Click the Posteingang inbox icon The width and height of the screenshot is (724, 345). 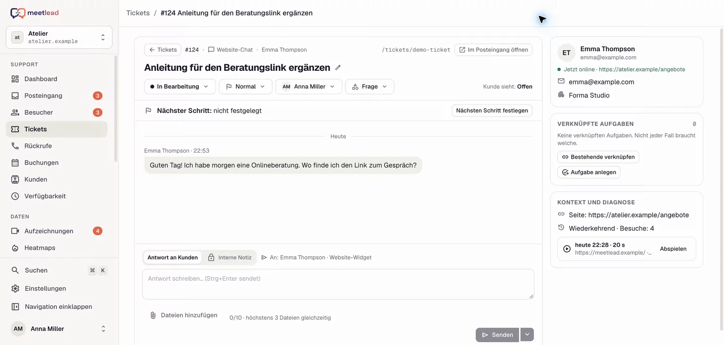click(15, 95)
